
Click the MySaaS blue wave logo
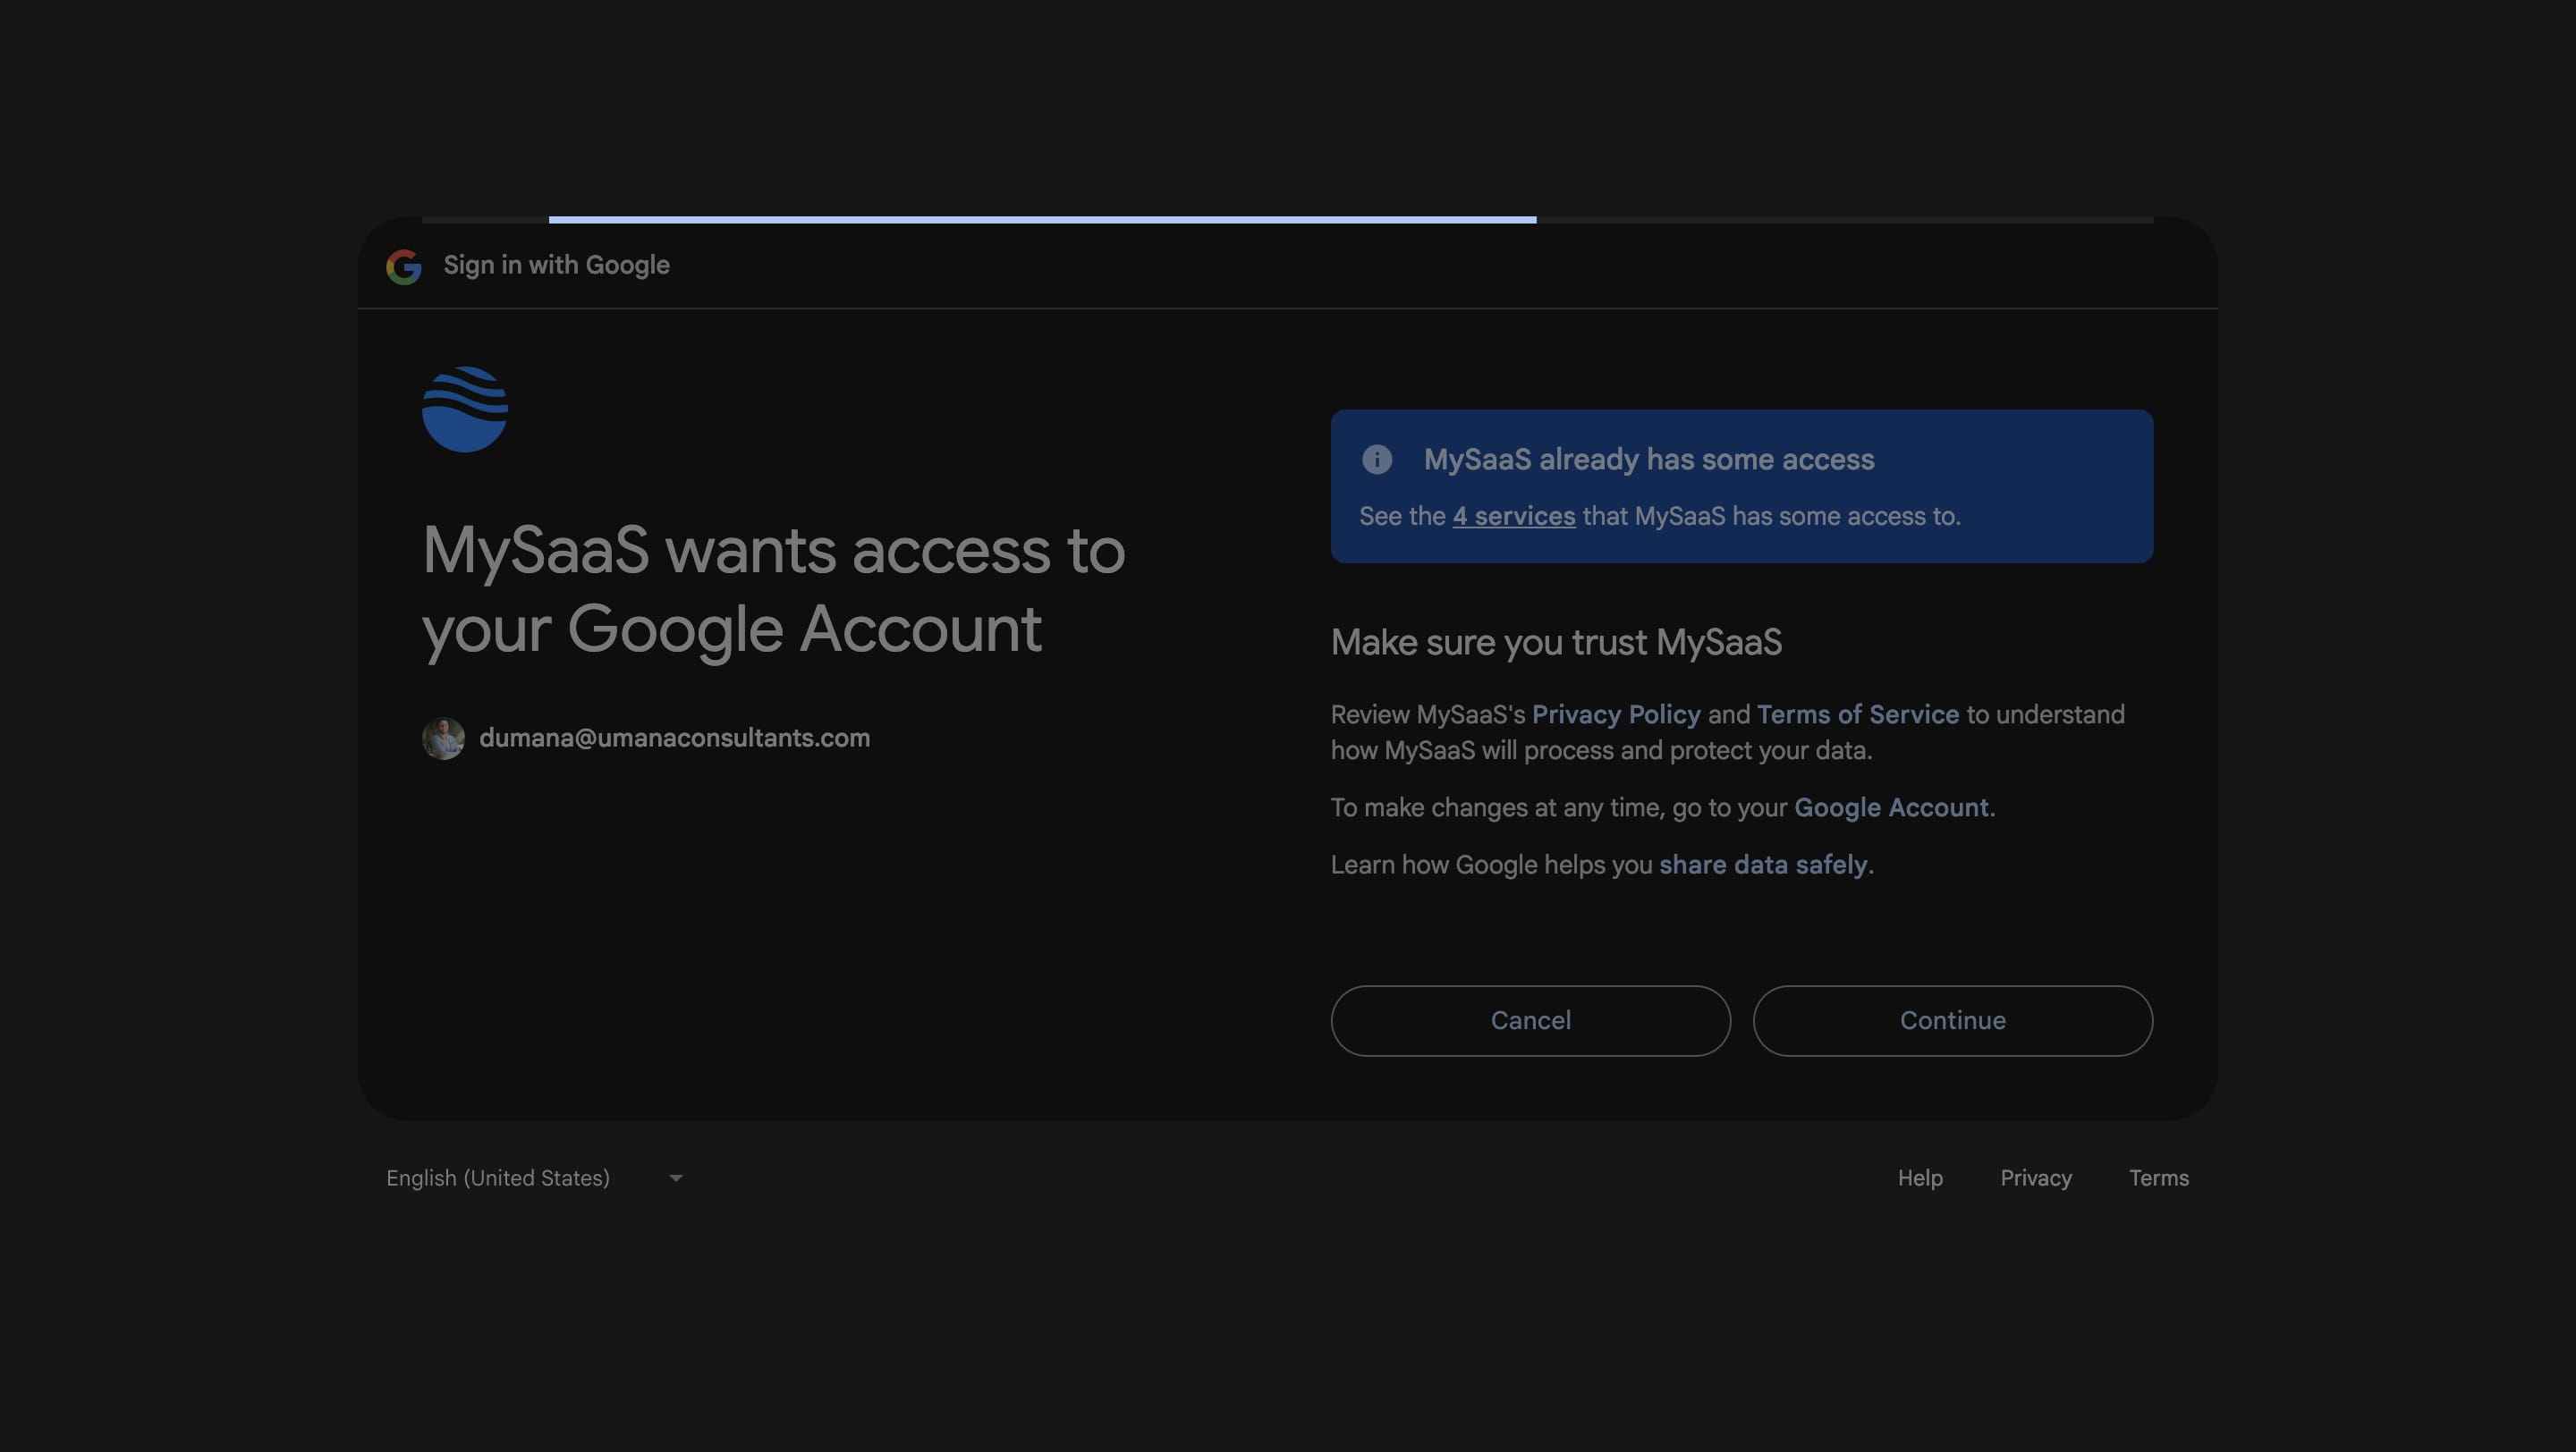[x=465, y=409]
